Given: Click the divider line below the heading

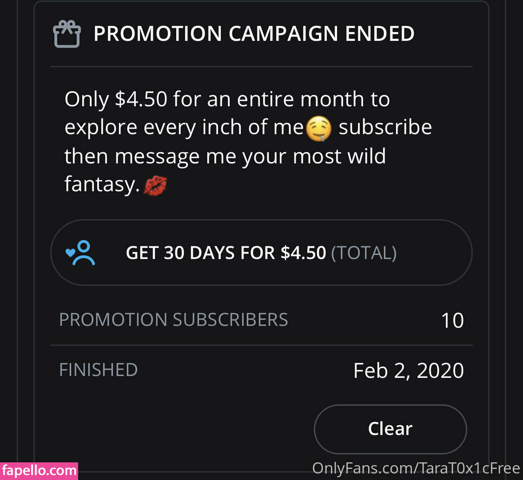Looking at the screenshot, I should pyautogui.click(x=261, y=67).
